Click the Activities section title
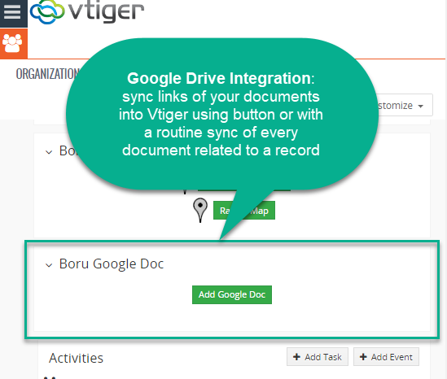The image size is (447, 379). tap(76, 358)
